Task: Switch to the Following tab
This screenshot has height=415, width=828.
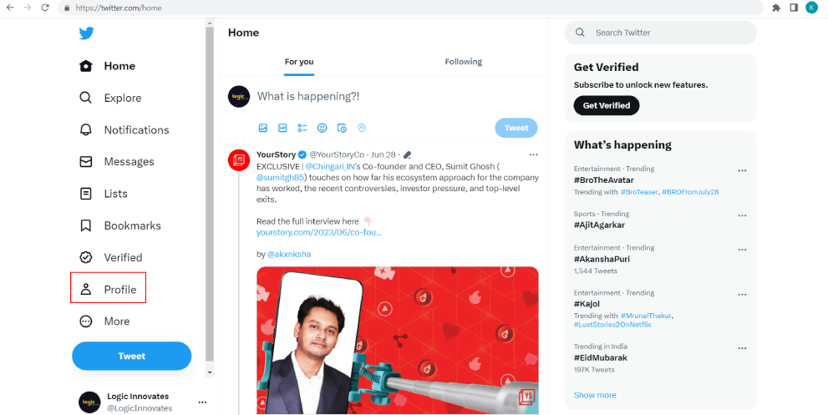Action: coord(463,62)
